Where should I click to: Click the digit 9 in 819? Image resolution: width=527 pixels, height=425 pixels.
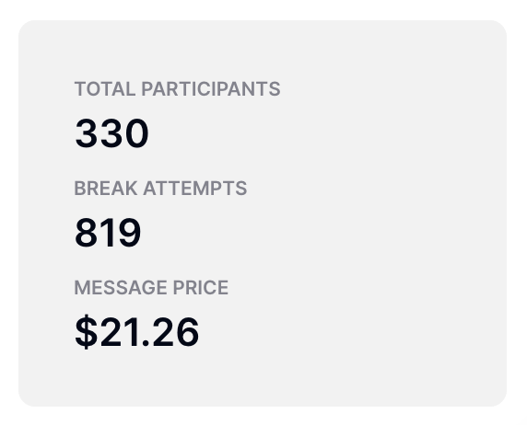coord(129,233)
